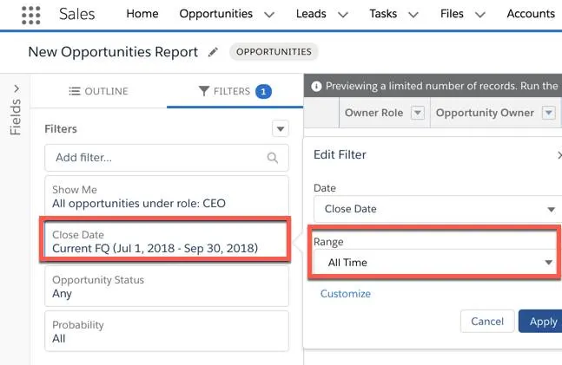Image resolution: width=562 pixels, height=365 pixels.
Task: Open the App Launcher dots grid
Action: click(30, 15)
